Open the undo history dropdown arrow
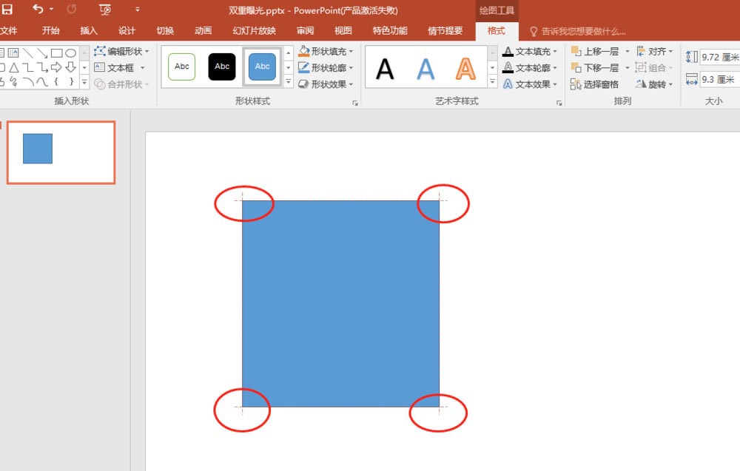The image size is (740, 471). point(52,9)
